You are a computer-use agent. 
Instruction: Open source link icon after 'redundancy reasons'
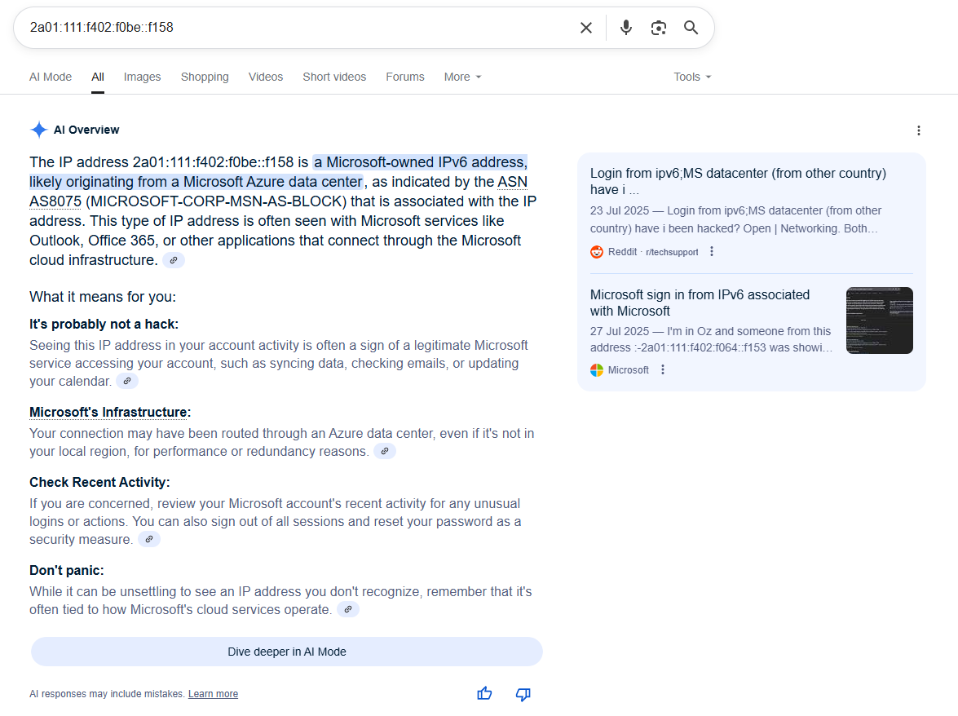pos(385,452)
